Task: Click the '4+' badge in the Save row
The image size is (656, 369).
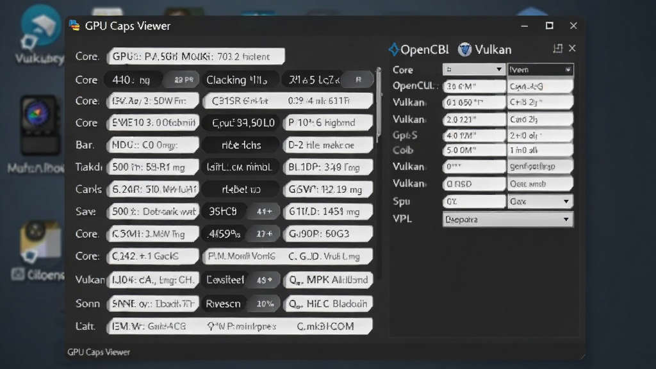Action: (x=264, y=211)
